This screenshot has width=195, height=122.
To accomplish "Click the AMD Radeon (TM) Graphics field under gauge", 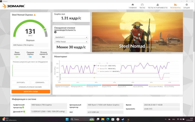I will 30,45.
